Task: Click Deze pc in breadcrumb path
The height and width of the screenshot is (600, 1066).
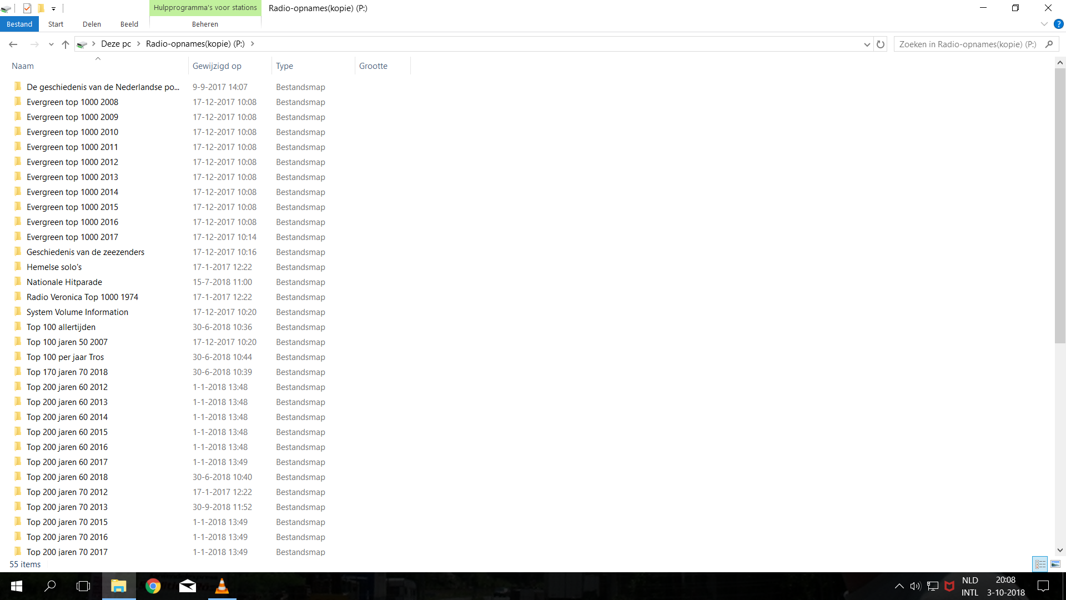Action: click(116, 44)
